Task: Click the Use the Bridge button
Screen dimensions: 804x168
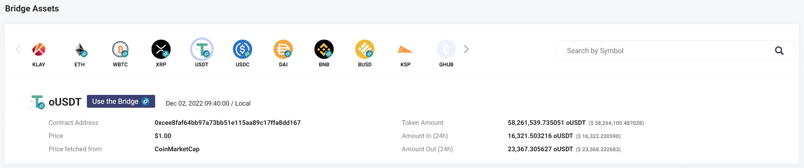Action: click(121, 101)
